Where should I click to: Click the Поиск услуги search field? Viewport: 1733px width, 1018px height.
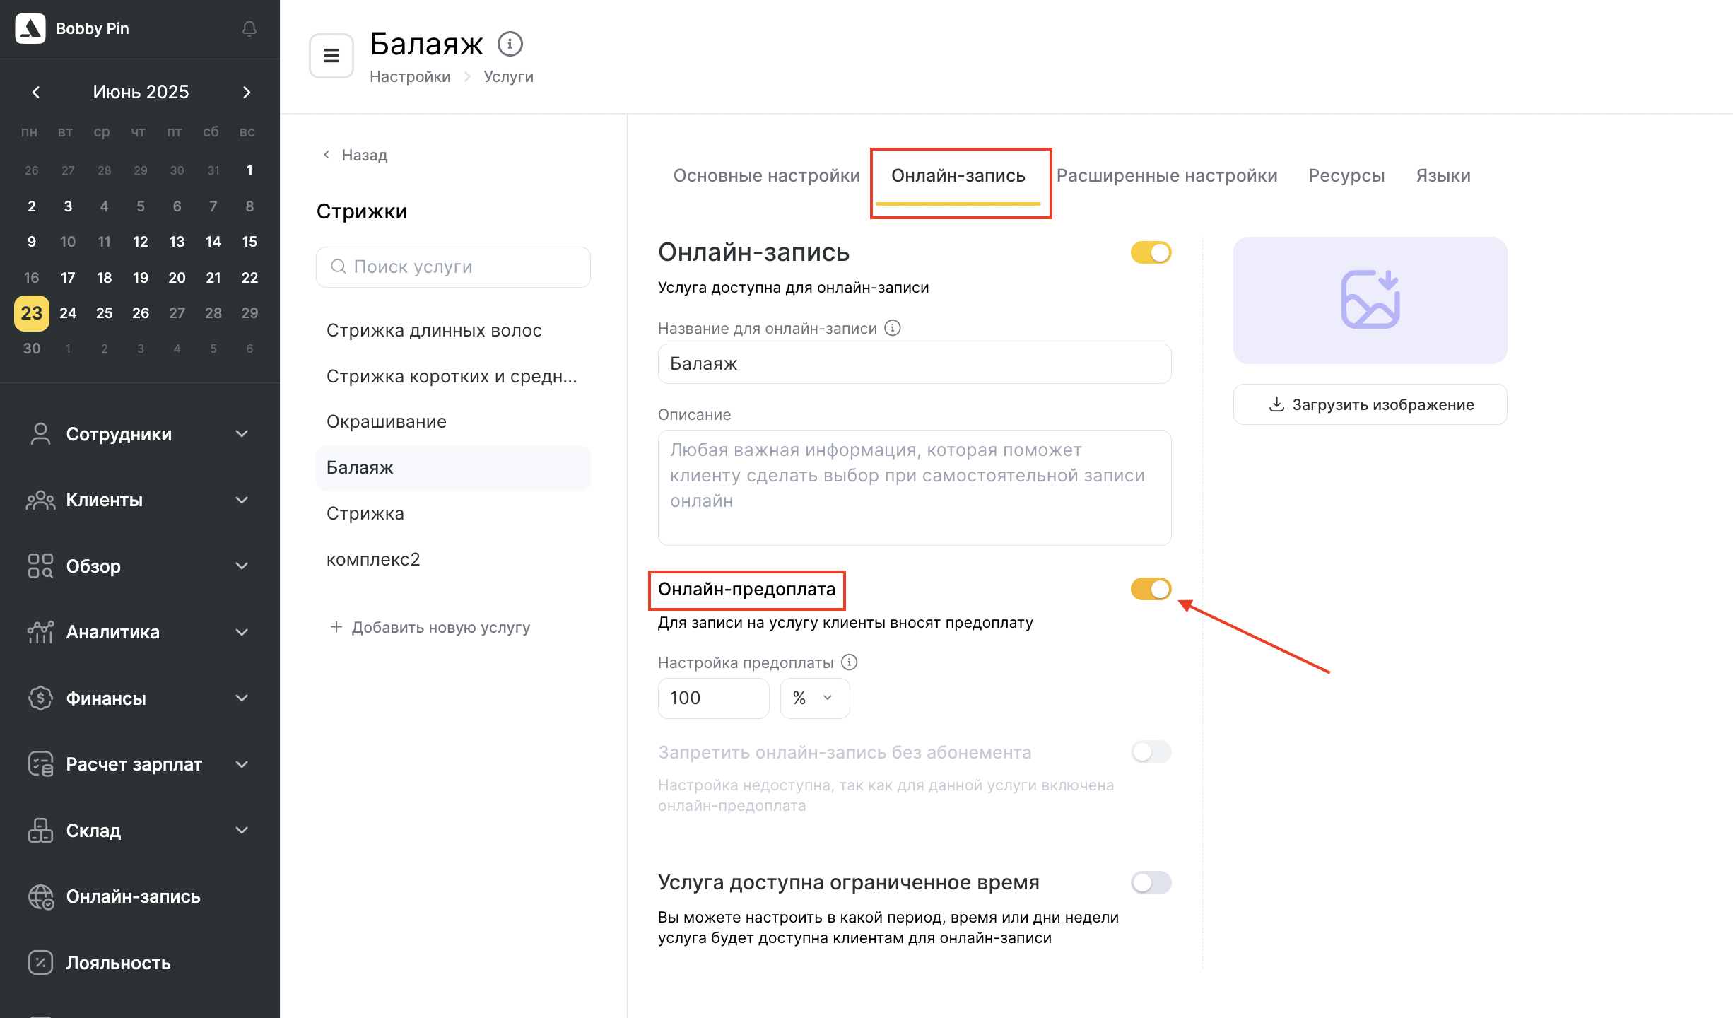tap(453, 267)
